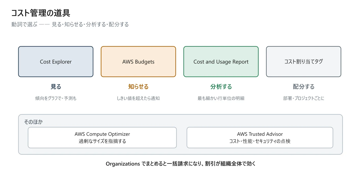Open the AWS Trusted Advisor card
This screenshot has height=172, width=361.
pyautogui.click(x=260, y=138)
